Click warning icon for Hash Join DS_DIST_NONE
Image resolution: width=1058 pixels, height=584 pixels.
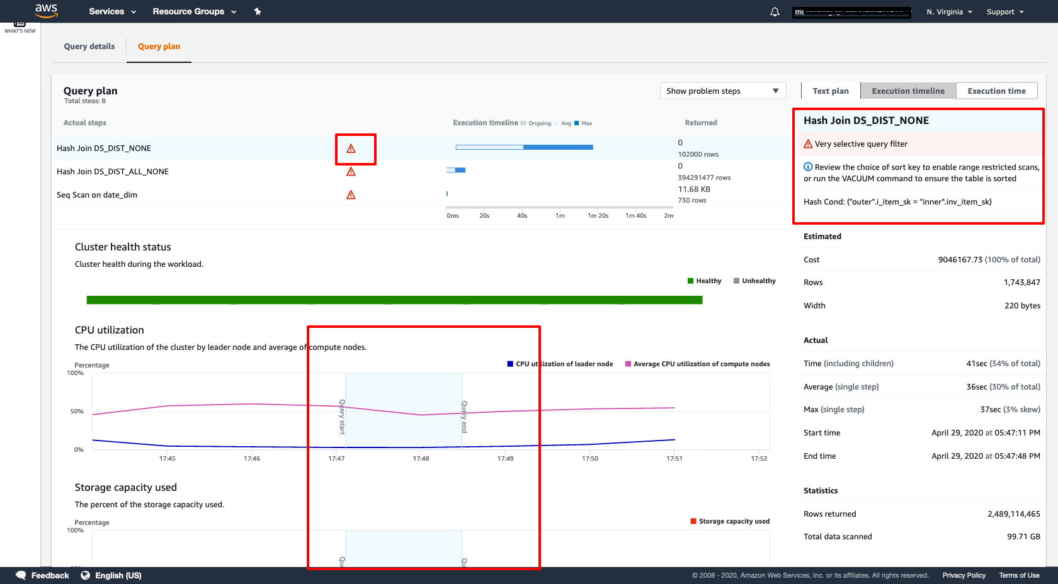coord(351,149)
